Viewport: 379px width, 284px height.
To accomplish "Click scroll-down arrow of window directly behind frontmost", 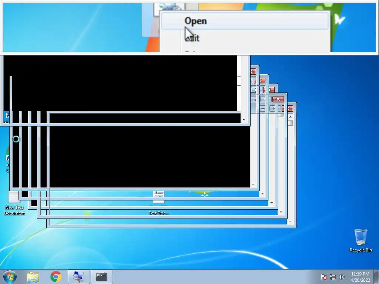I will (x=253, y=184).
